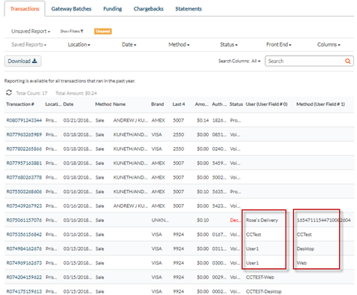Open the Front End filter dropdown
The height and width of the screenshot is (295, 357).
[x=279, y=44]
